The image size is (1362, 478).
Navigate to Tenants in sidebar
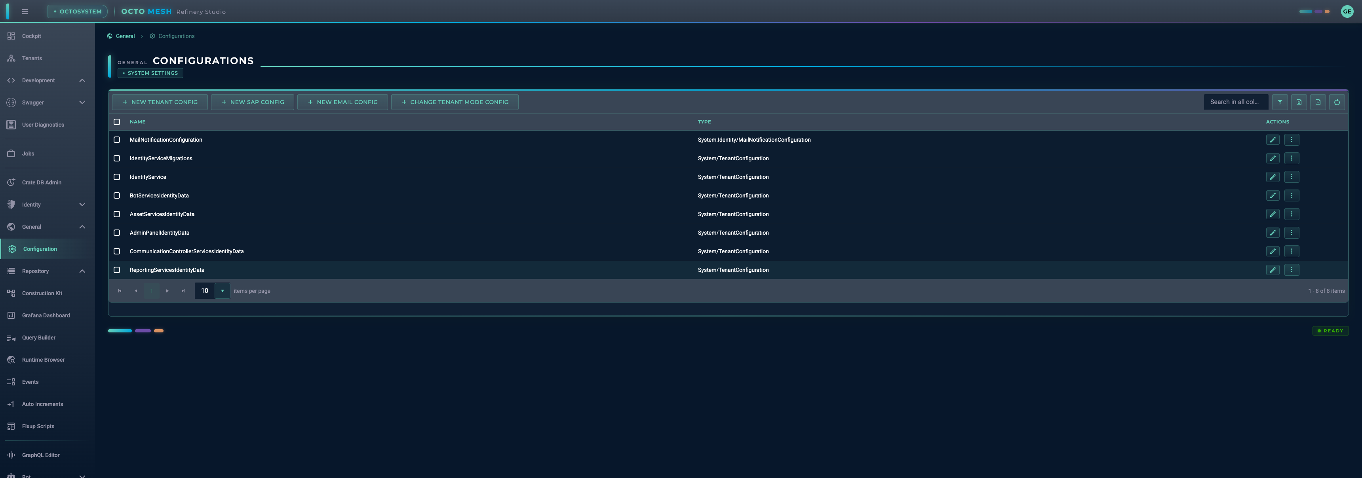(x=48, y=58)
